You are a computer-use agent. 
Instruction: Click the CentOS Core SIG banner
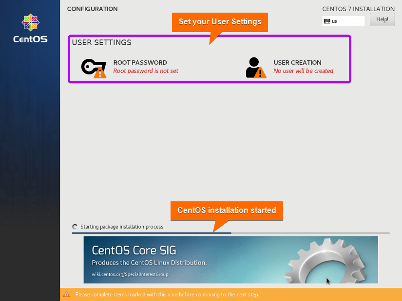231,260
